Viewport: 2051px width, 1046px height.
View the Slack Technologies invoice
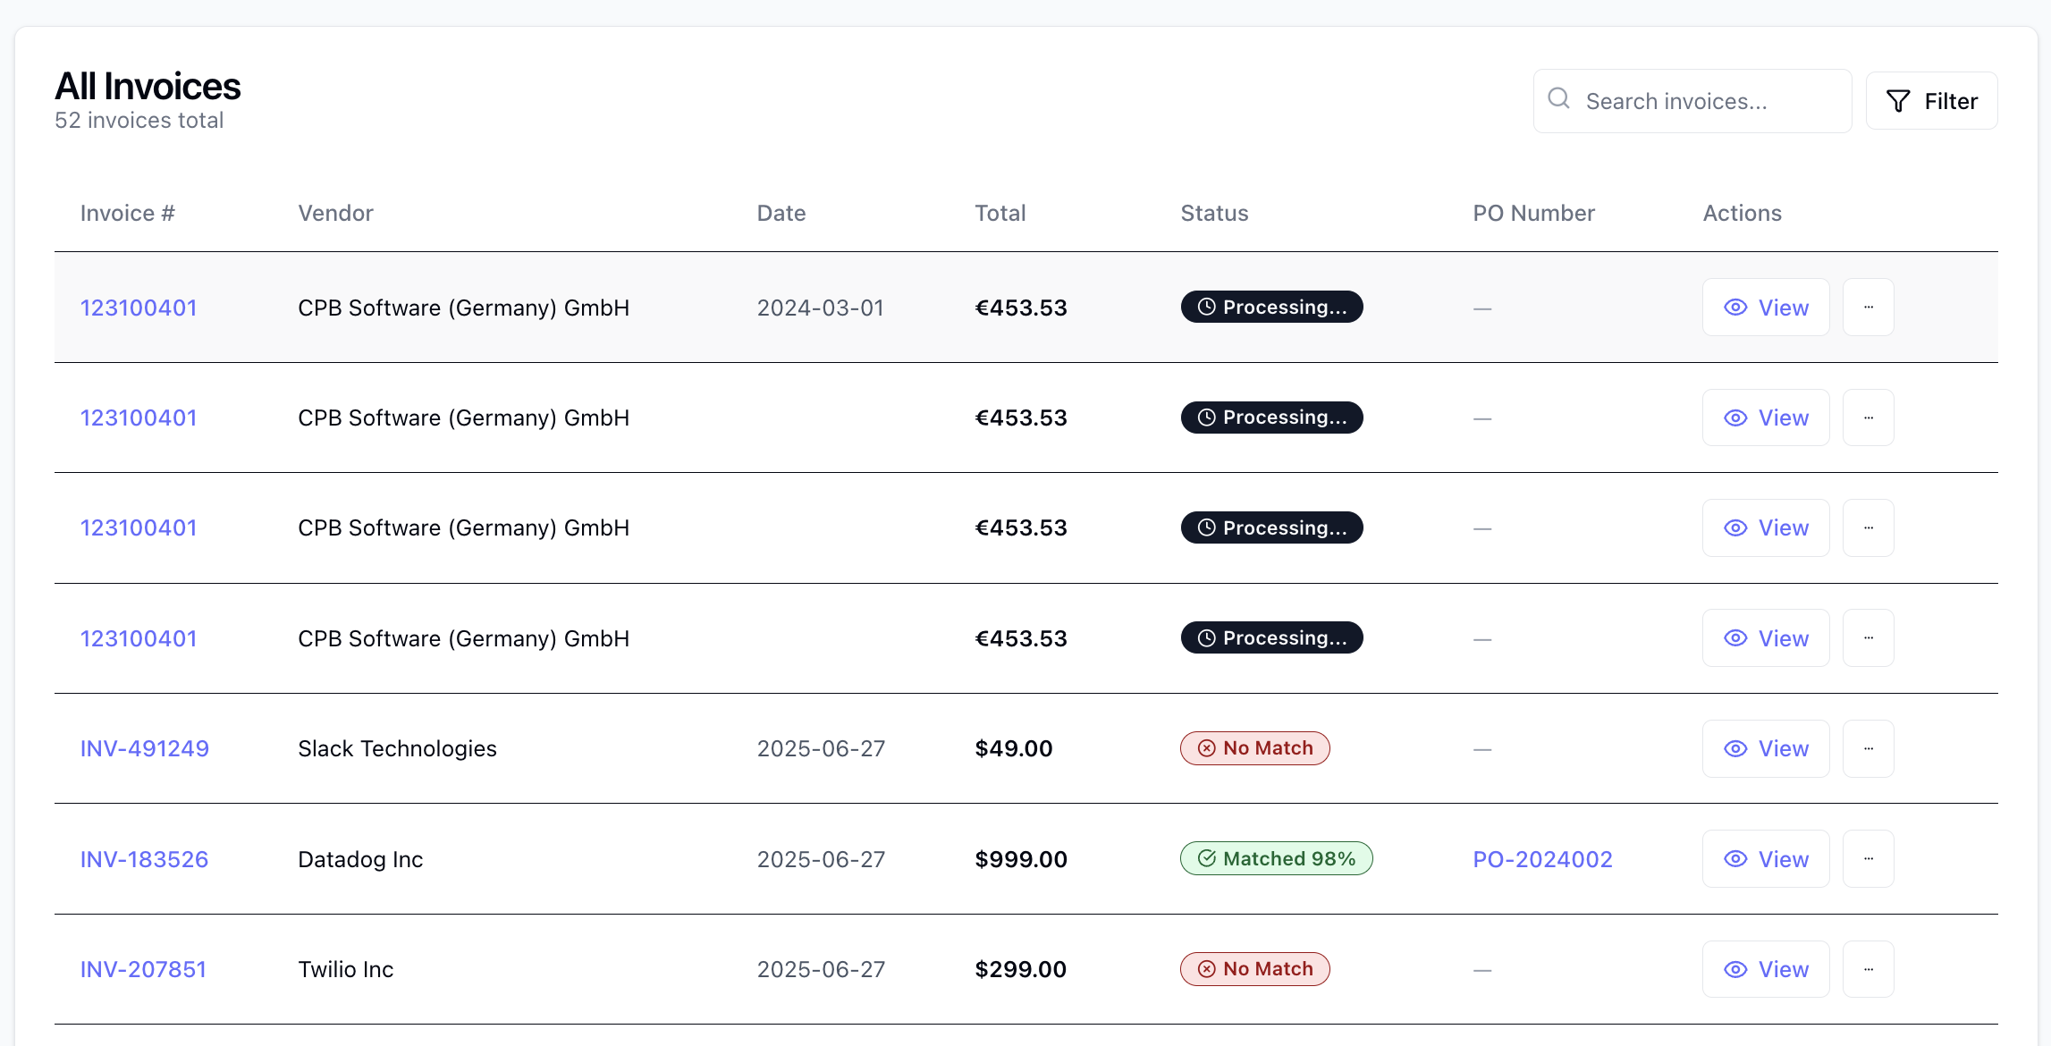1766,748
